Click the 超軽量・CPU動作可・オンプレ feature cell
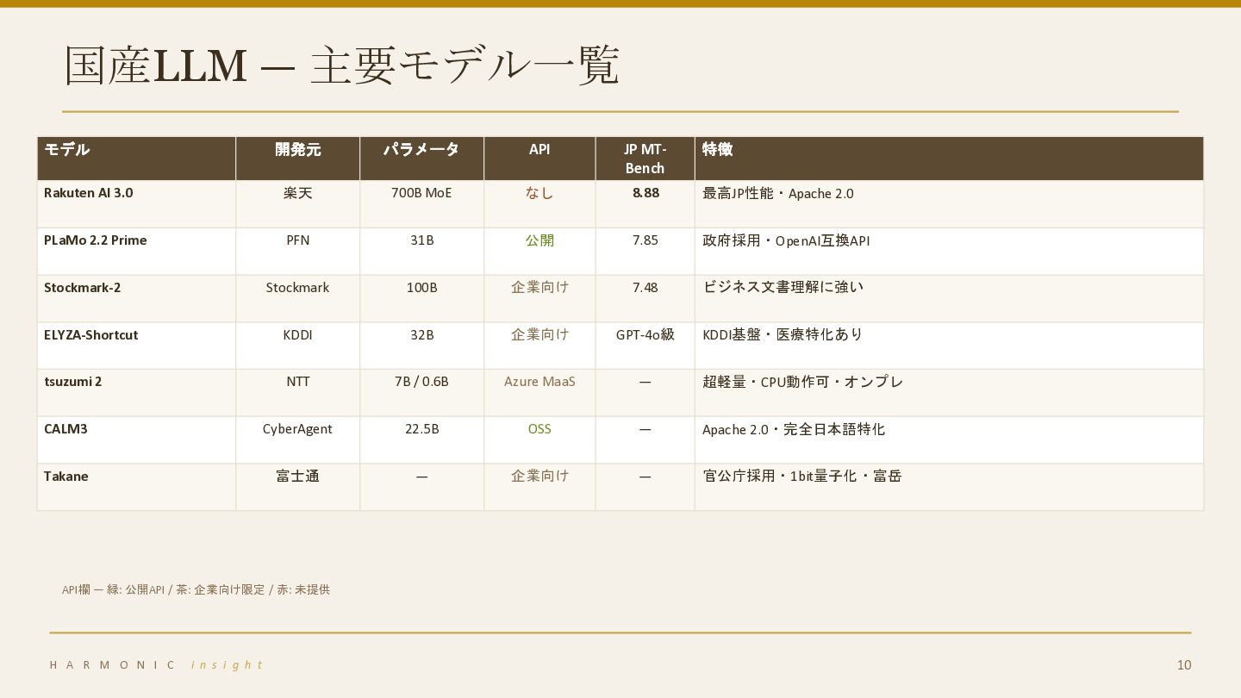The width and height of the screenshot is (1241, 698). tap(949, 393)
